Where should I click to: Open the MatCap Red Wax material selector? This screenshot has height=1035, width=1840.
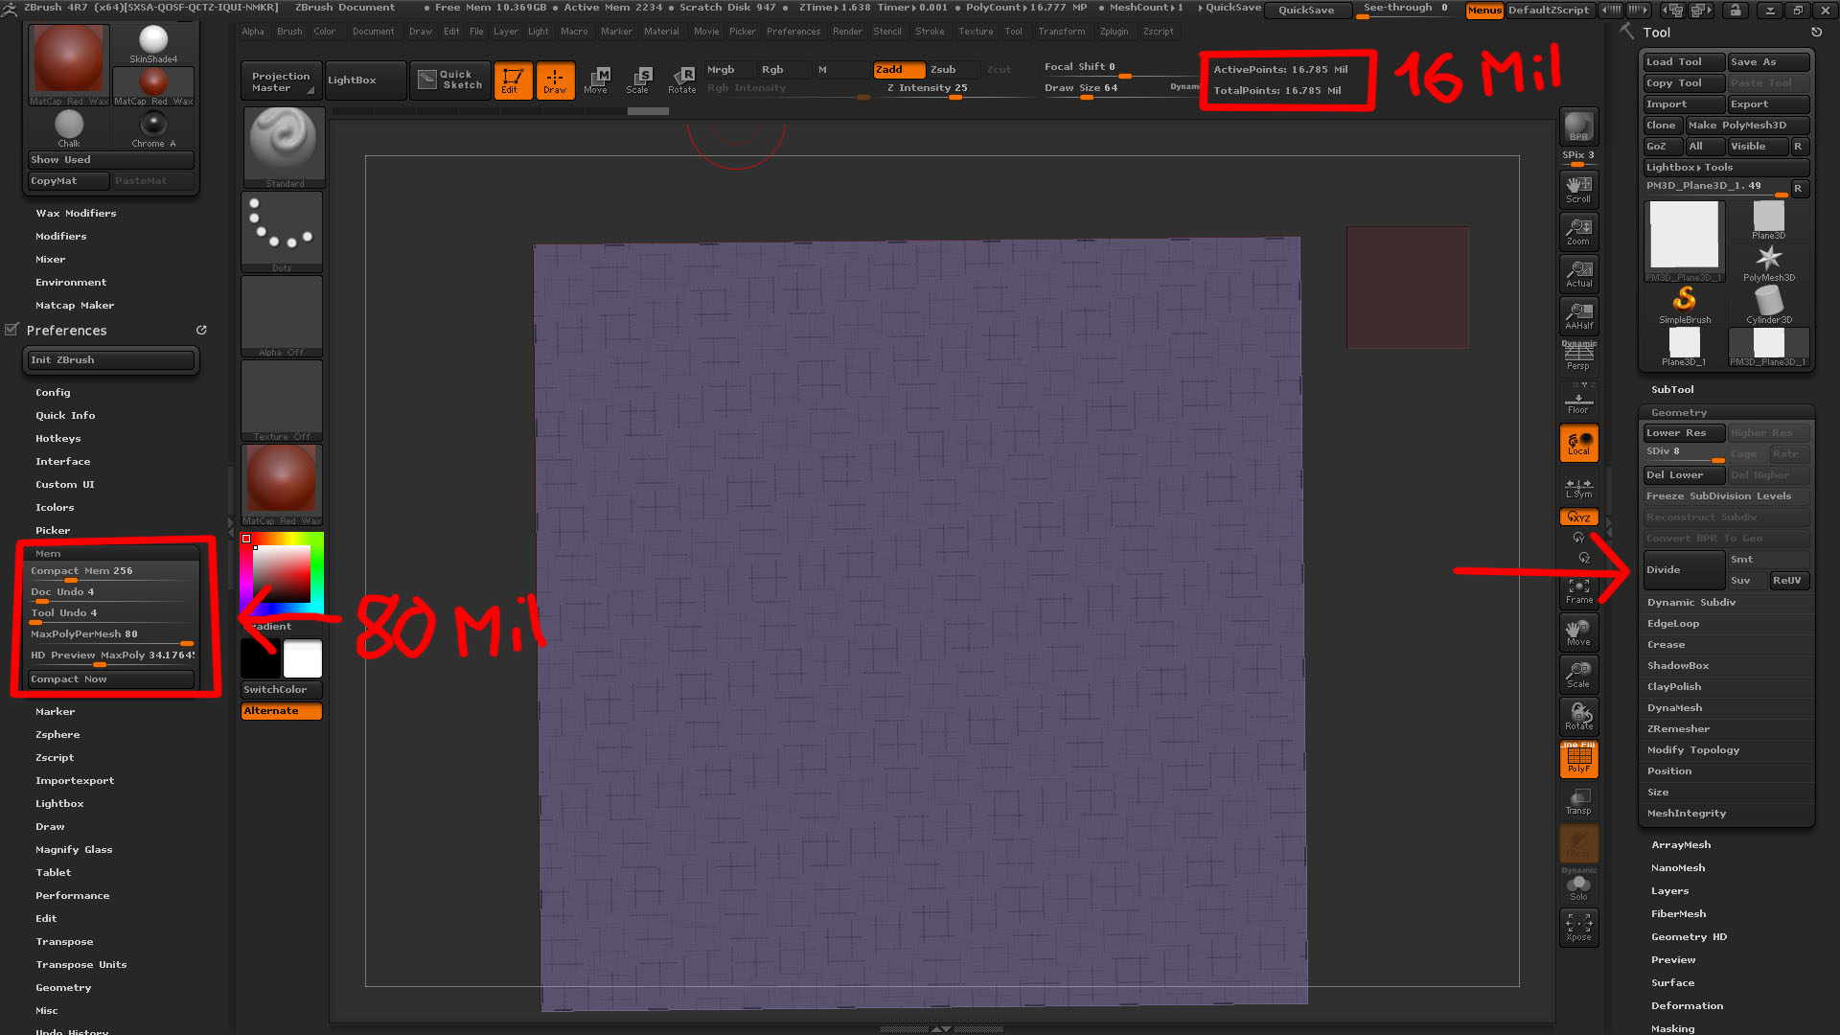click(283, 485)
